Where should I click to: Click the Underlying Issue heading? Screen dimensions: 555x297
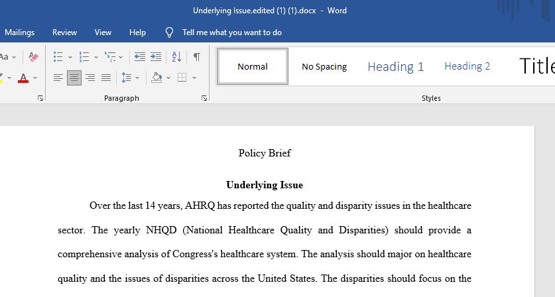[x=265, y=185]
